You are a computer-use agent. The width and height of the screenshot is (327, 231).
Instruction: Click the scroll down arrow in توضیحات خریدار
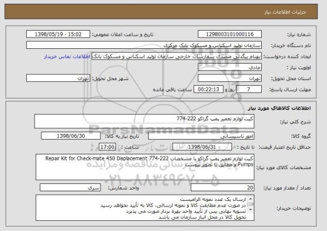coord(250,210)
